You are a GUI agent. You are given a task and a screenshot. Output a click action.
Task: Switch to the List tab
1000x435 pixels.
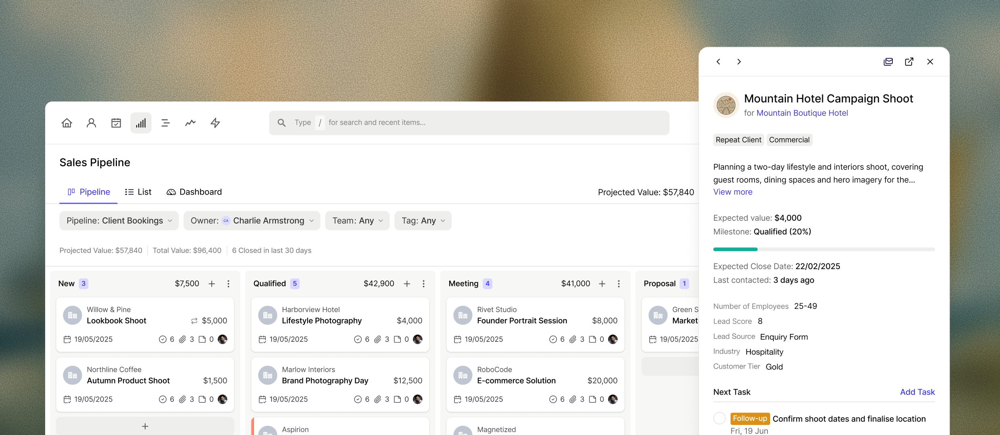[x=138, y=192]
